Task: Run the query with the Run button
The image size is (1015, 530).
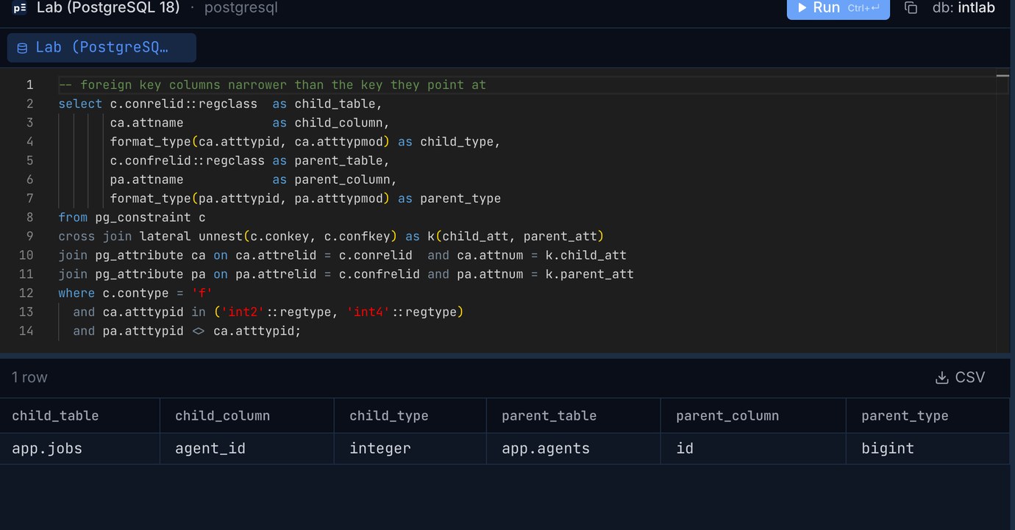Action: click(x=838, y=8)
